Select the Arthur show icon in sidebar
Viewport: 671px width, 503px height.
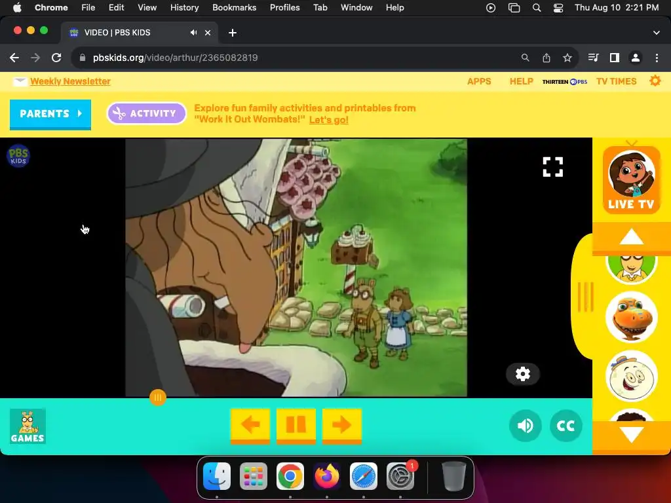631,268
